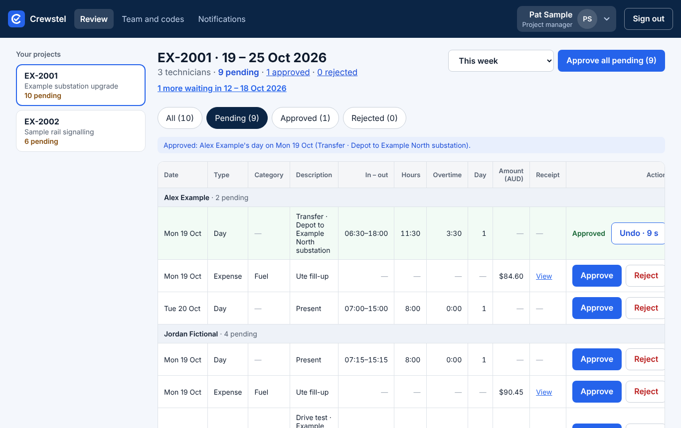Reject Jordan's $90.45 fuel expense

click(x=646, y=392)
